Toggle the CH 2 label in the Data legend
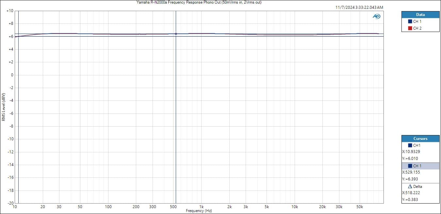The image size is (441, 214). [417, 28]
